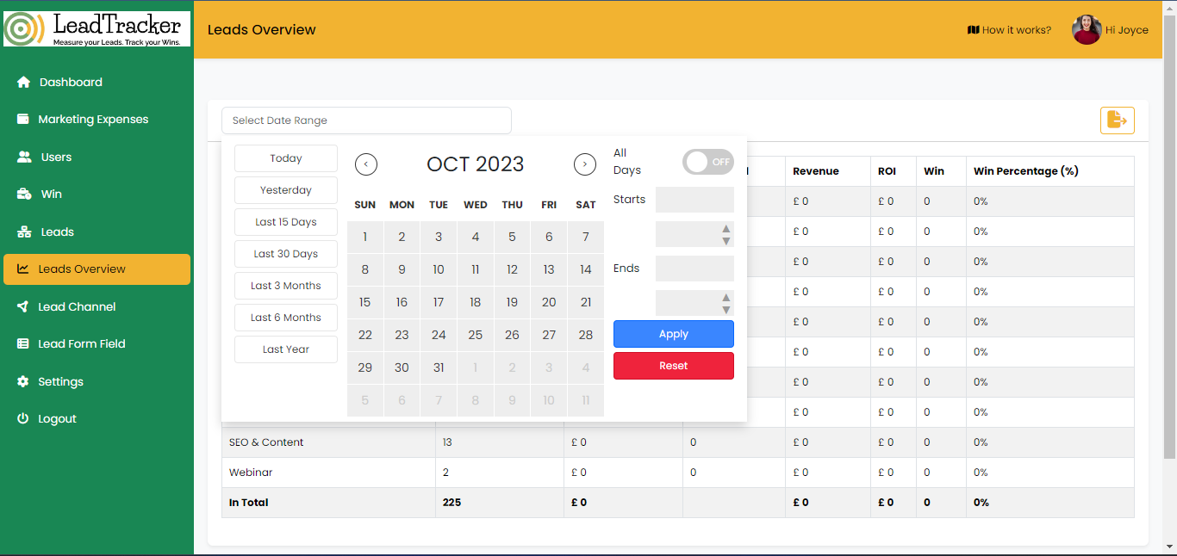Click Joyce's profile avatar

pos(1087,29)
